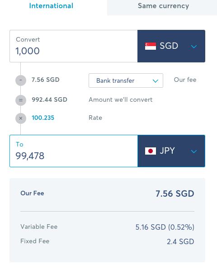Click the Fixed Fee 2.4 SGD row
Screen dimensions: 217x269
click(108, 241)
